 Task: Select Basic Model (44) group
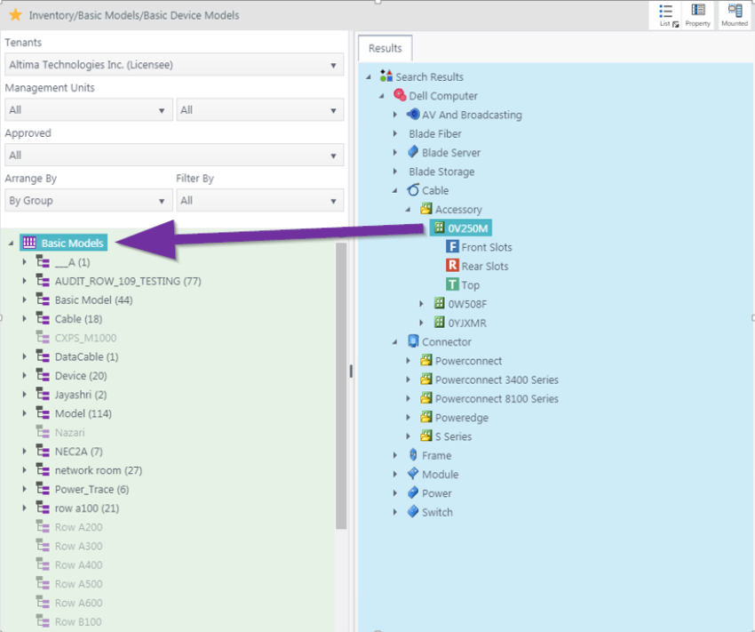[x=93, y=300]
